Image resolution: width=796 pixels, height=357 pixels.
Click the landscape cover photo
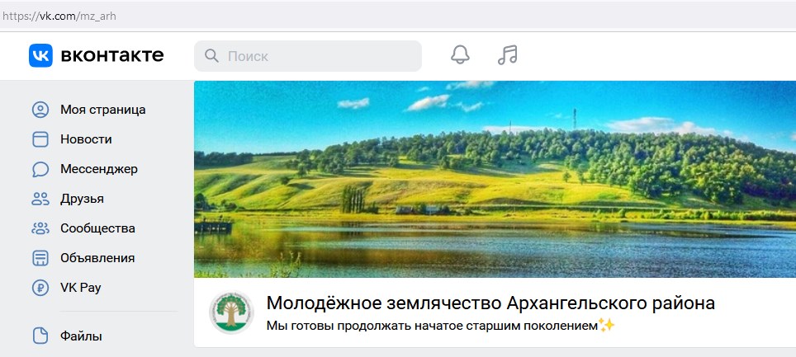(495, 179)
